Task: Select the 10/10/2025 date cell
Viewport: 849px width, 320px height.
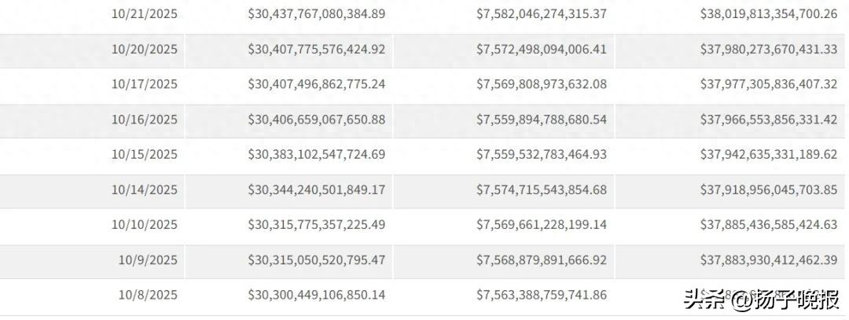Action: [x=144, y=224]
